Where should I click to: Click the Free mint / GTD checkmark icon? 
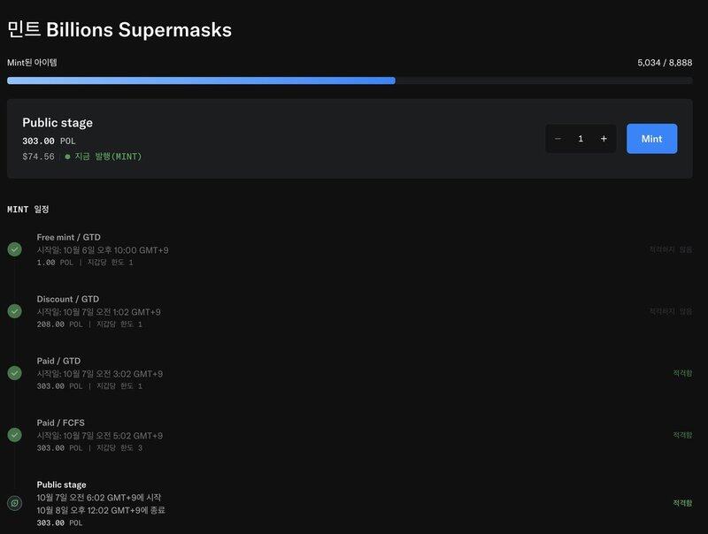click(x=14, y=249)
